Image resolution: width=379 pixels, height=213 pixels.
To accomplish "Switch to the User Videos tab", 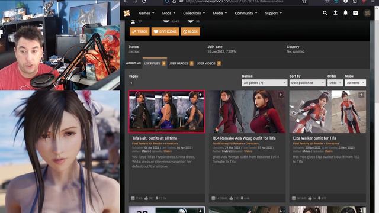I will coord(208,63).
